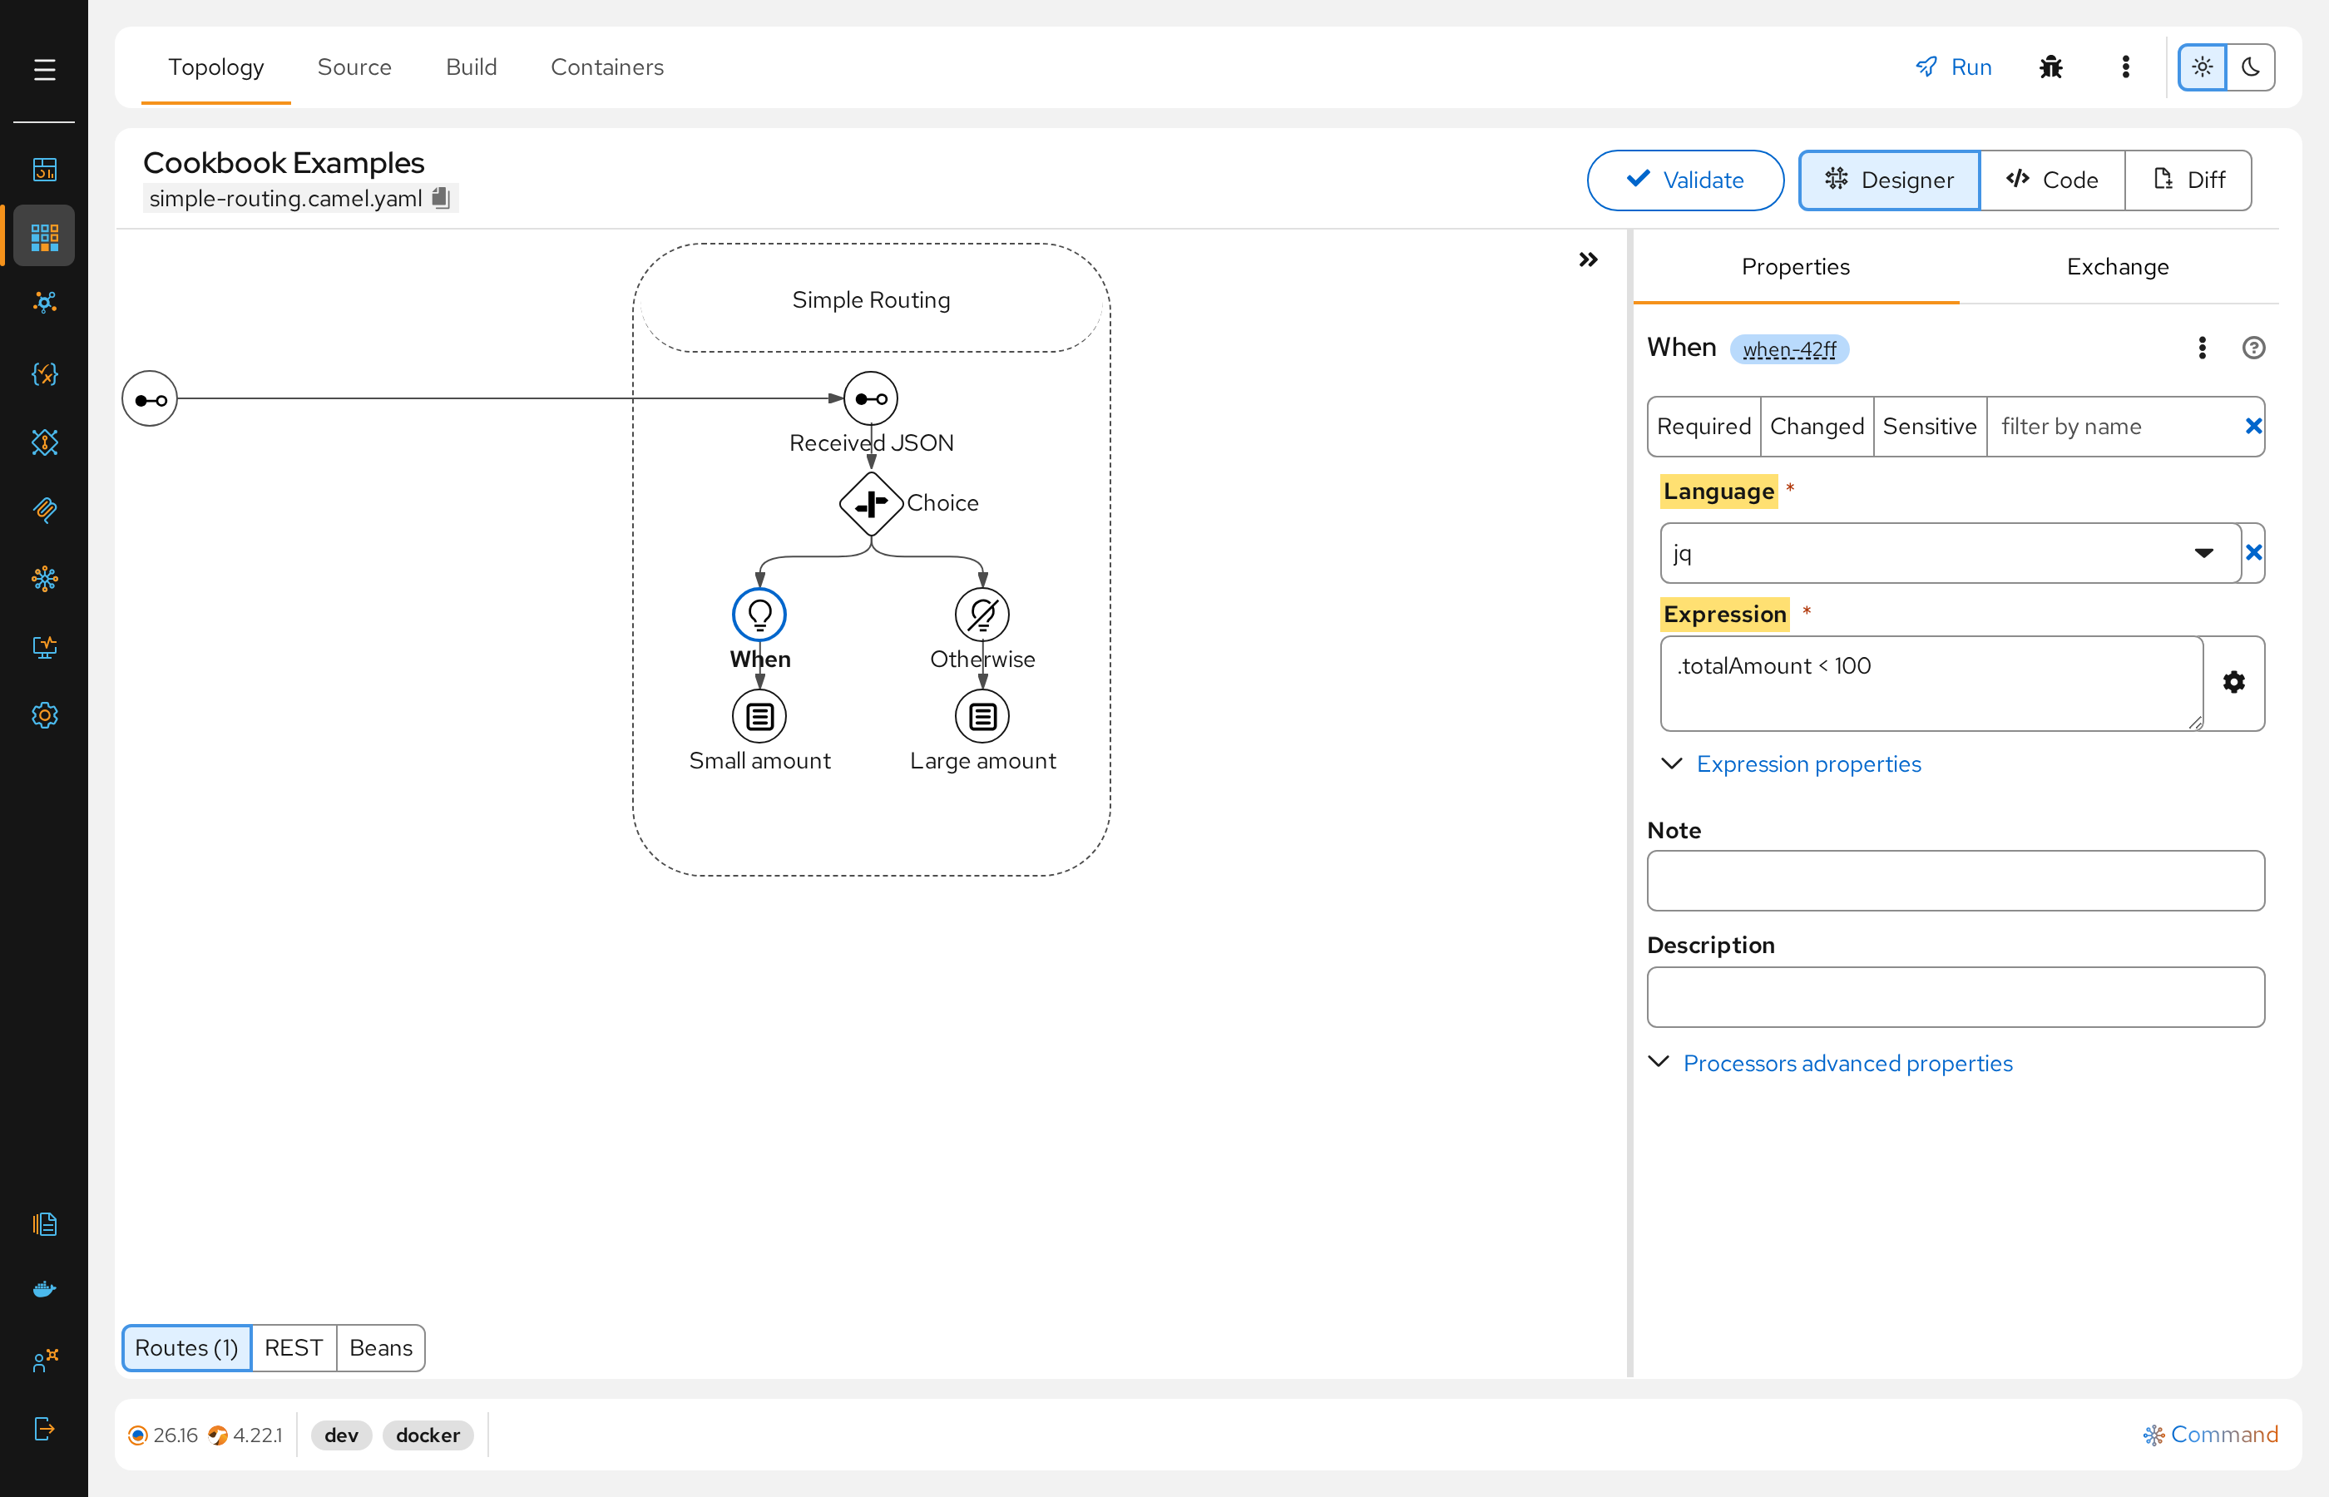2329x1497 pixels.
Task: Clear the Language selection
Action: 2253,553
